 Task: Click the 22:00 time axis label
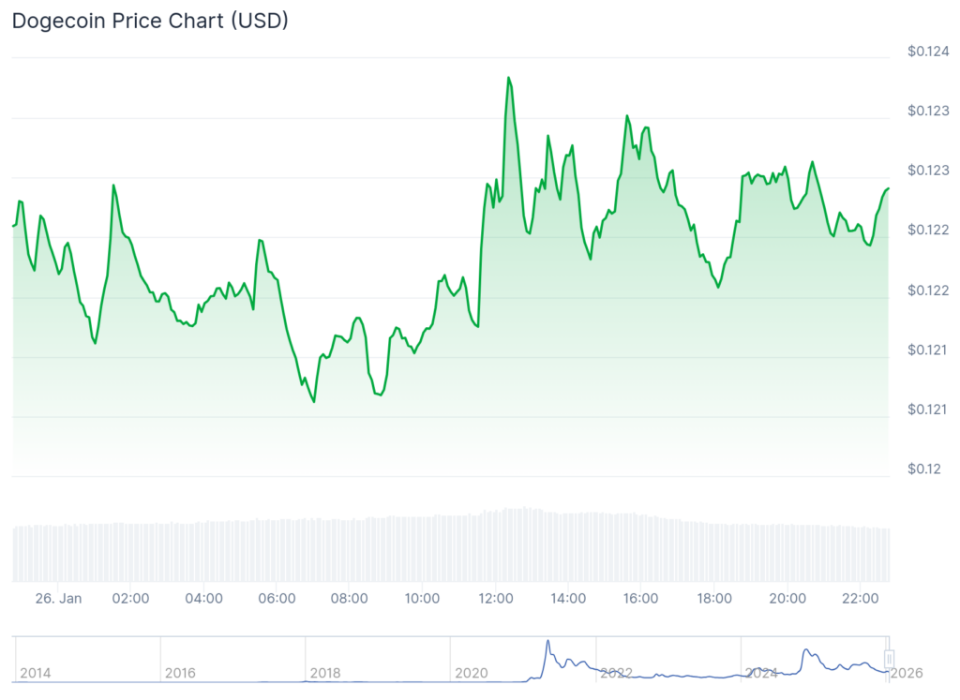tap(860, 598)
